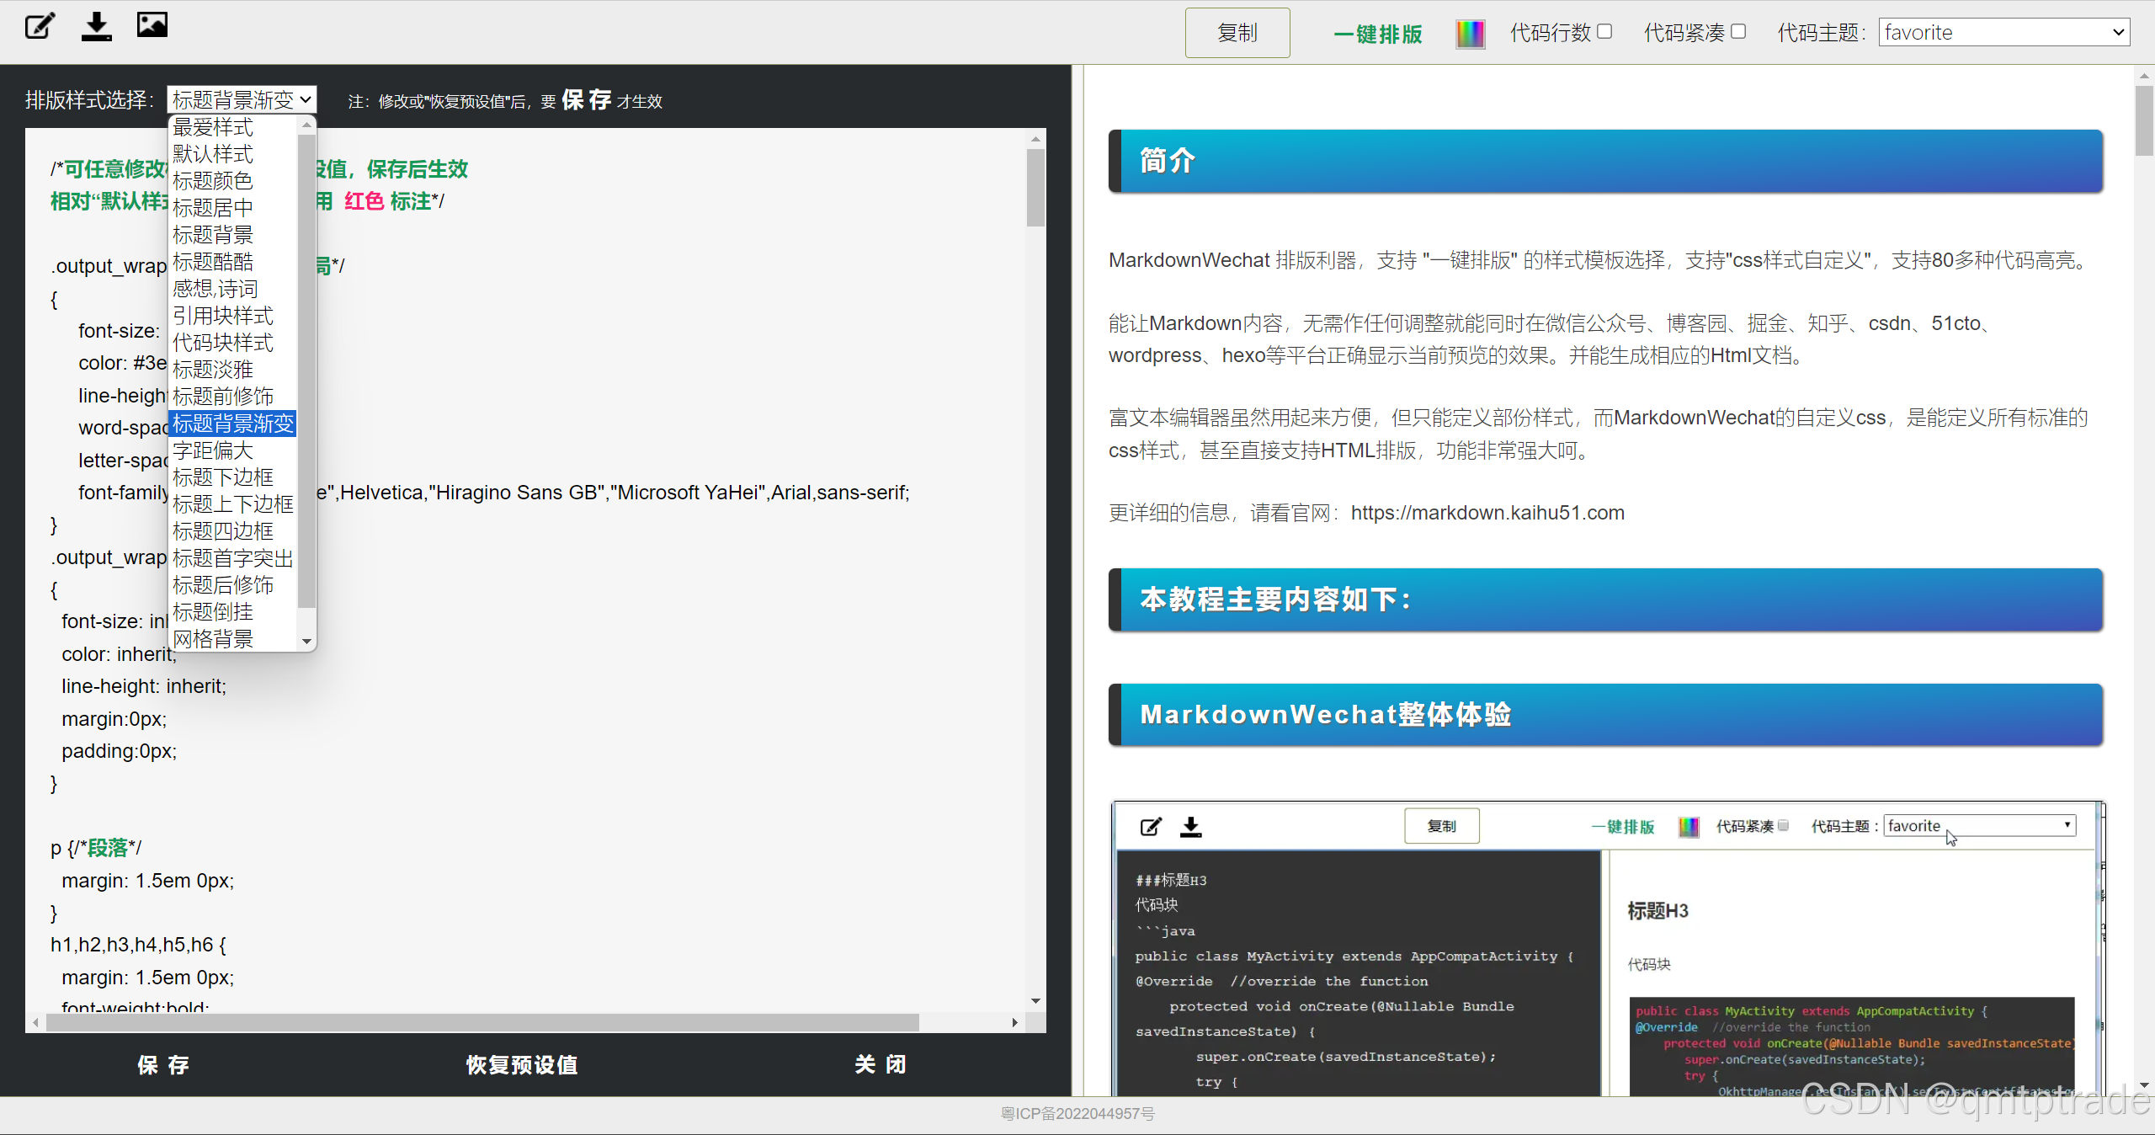Viewport: 2155px width, 1135px height.
Task: Click the image picture icon in toolbar
Action: pyautogui.click(x=152, y=24)
